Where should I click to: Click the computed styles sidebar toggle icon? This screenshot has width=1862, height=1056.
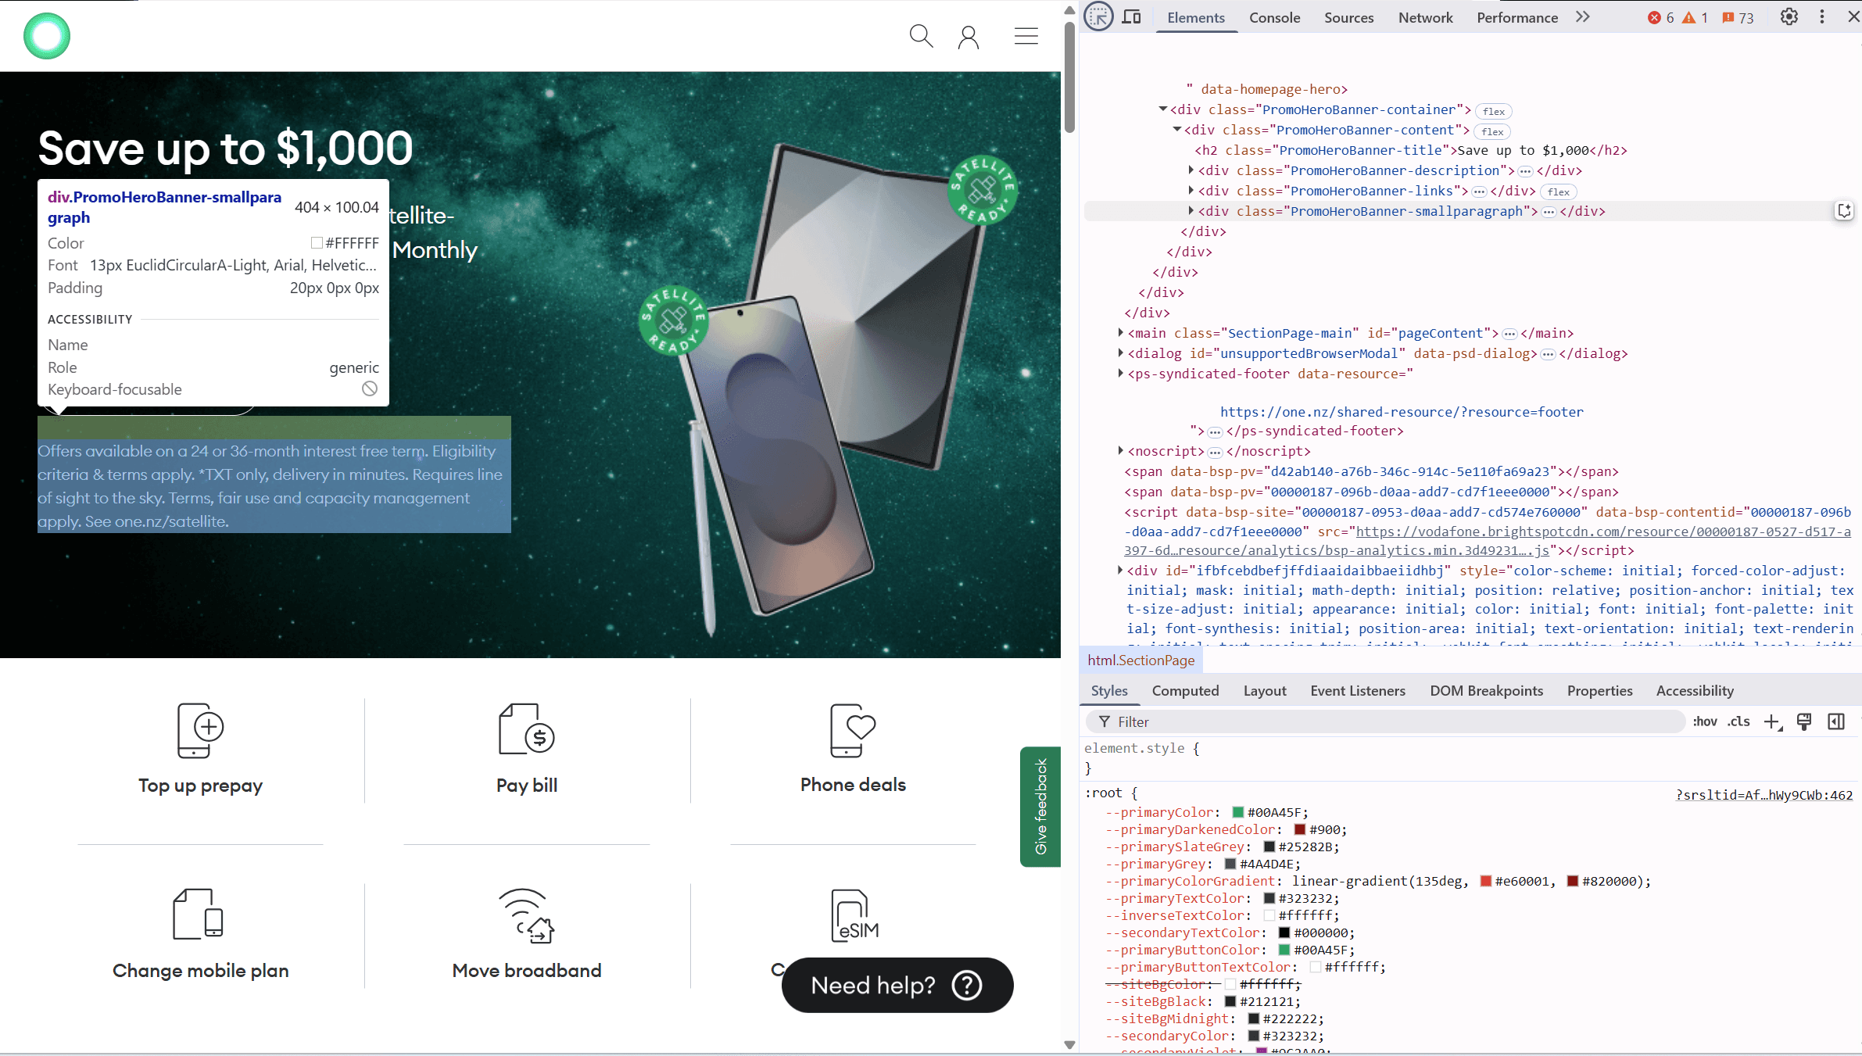coord(1836,722)
